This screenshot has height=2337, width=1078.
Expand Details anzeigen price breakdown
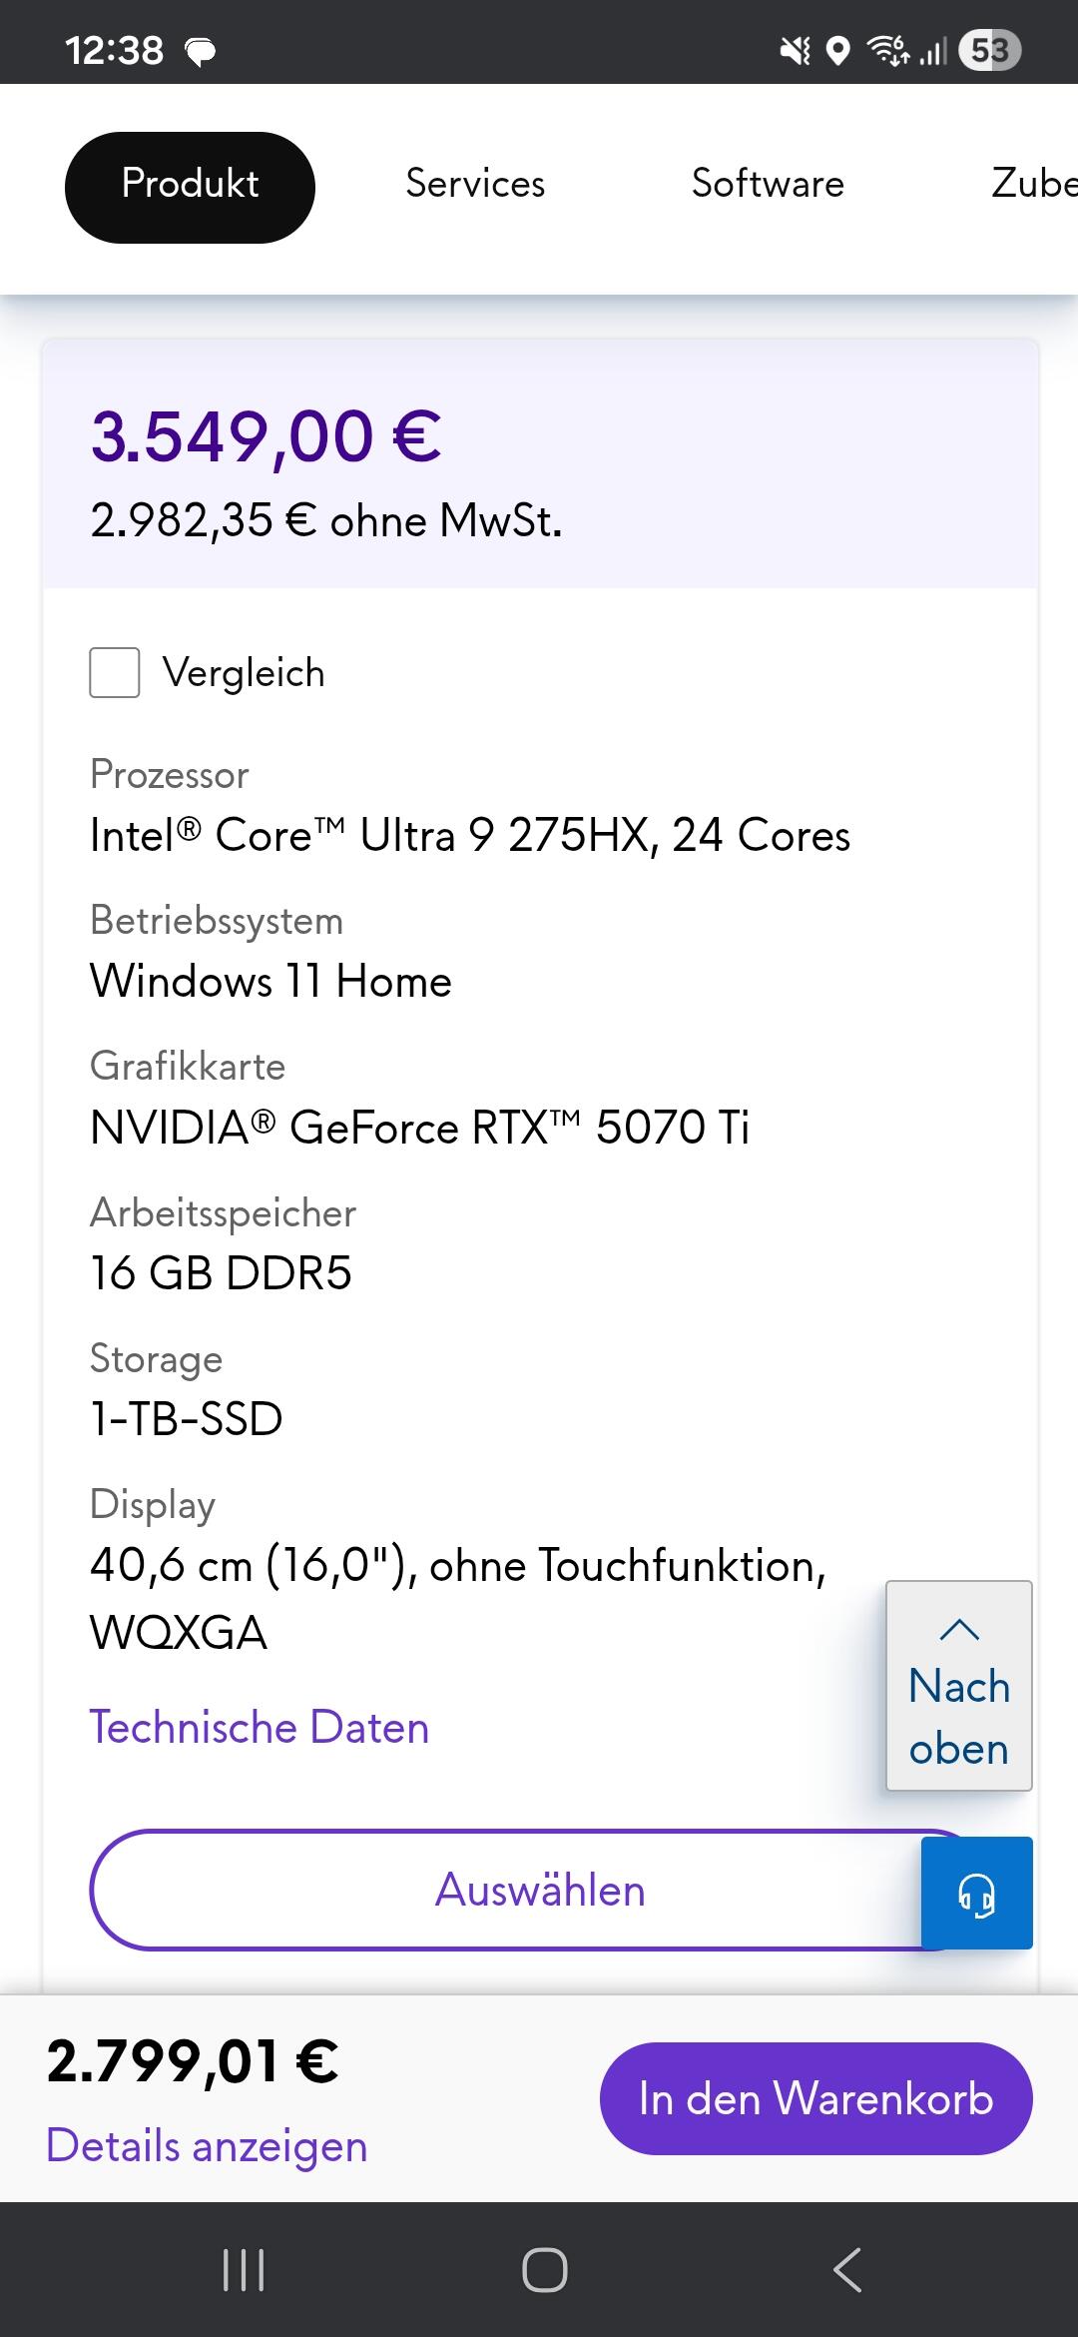tap(207, 2145)
